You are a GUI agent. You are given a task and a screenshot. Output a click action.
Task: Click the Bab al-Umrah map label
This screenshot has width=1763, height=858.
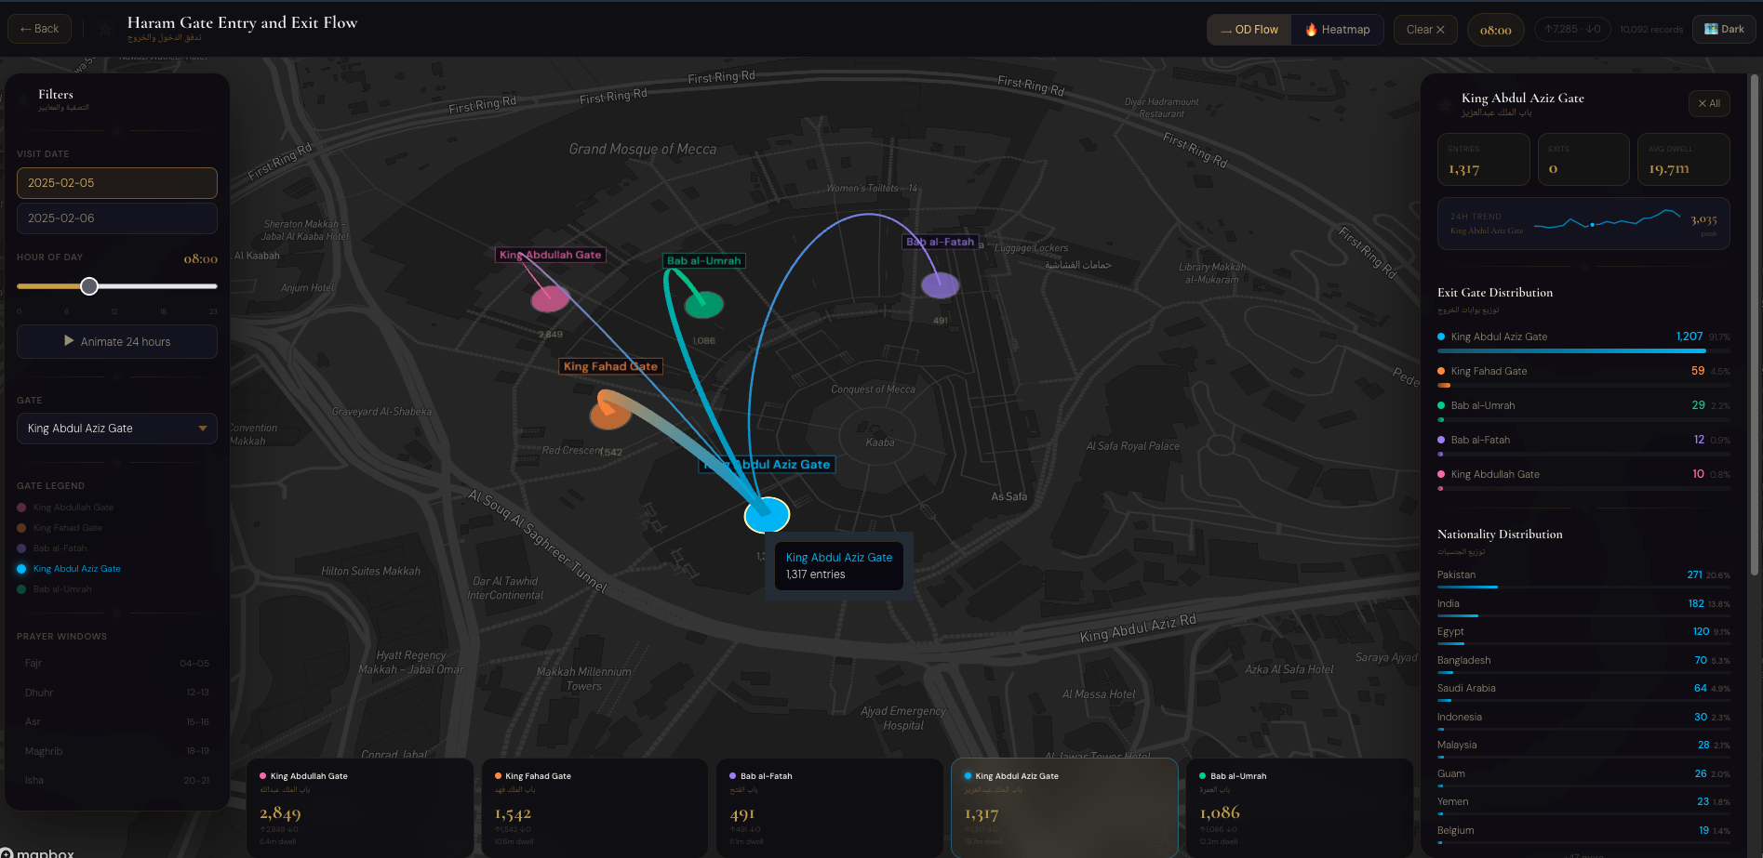704,261
